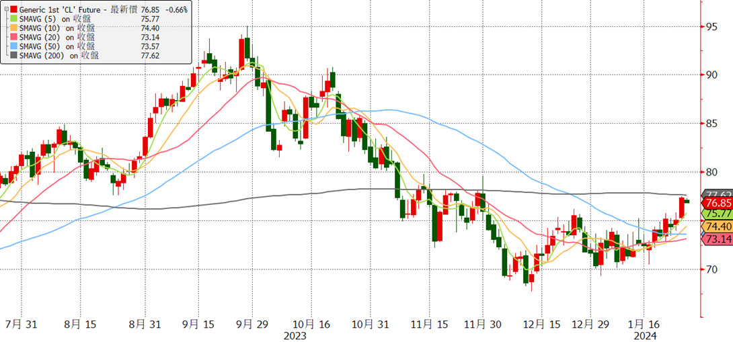
Task: Click the 12月 29 date label
Action: click(x=590, y=324)
